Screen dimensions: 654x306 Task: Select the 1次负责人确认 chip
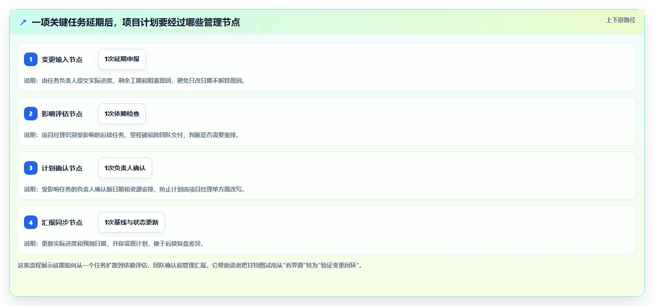point(125,168)
